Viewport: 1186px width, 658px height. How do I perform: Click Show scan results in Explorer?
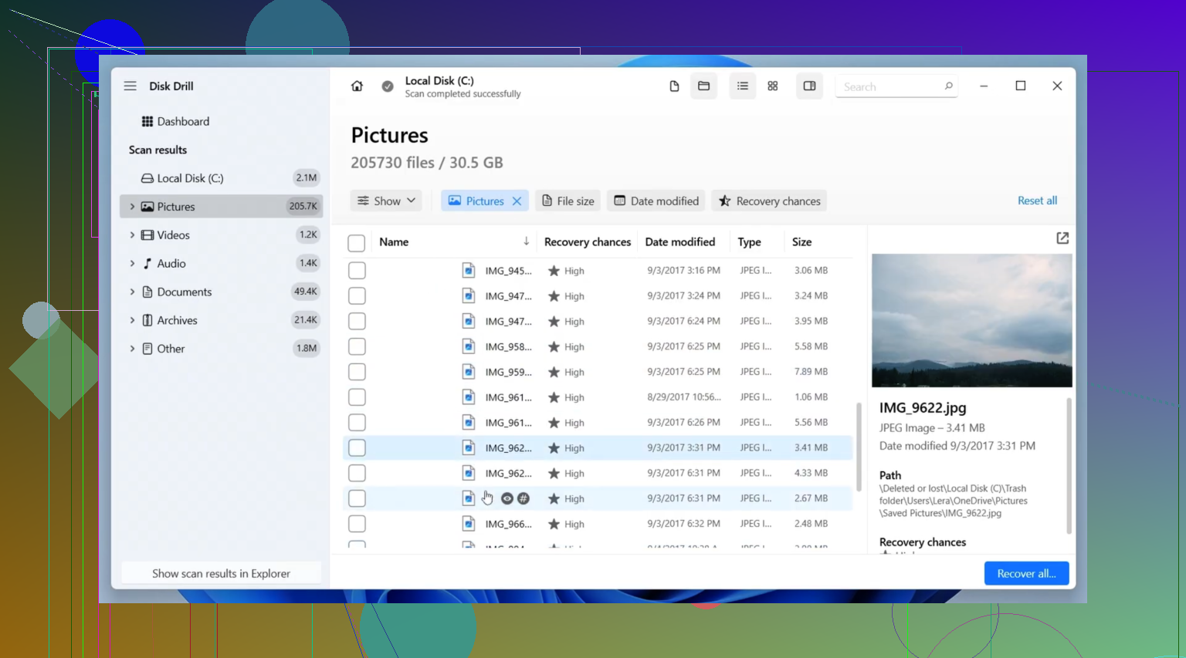coord(221,573)
